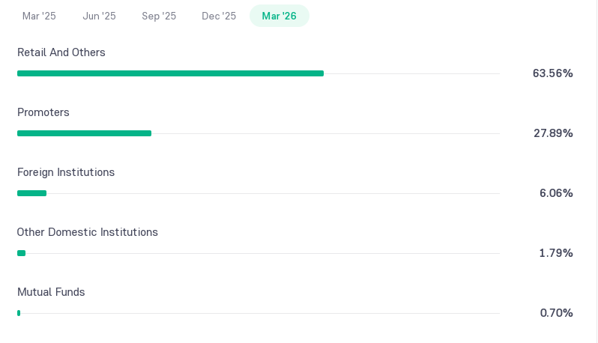Click the Foreign Institutions label
The height and width of the screenshot is (343, 598).
pos(66,172)
